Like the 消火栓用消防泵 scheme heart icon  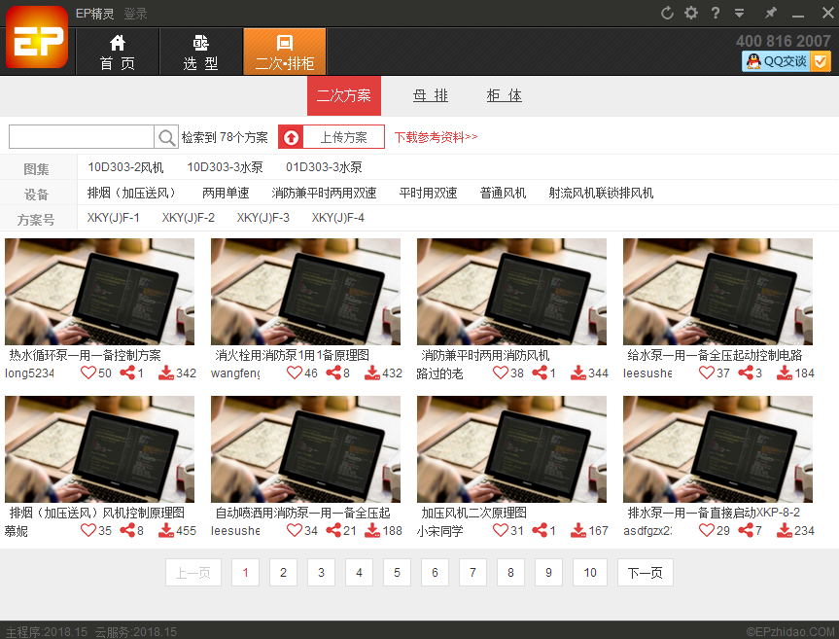(x=295, y=373)
